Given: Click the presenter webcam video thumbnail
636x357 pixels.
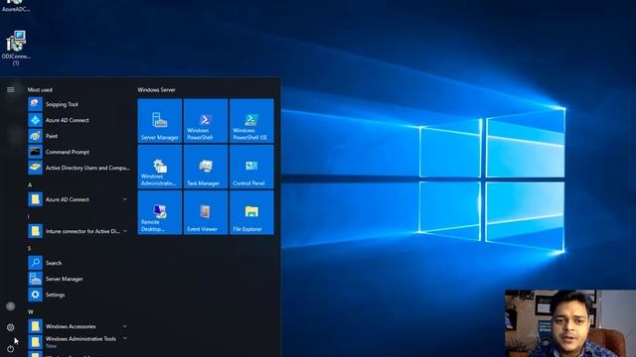Looking at the screenshot, I should pos(570,323).
